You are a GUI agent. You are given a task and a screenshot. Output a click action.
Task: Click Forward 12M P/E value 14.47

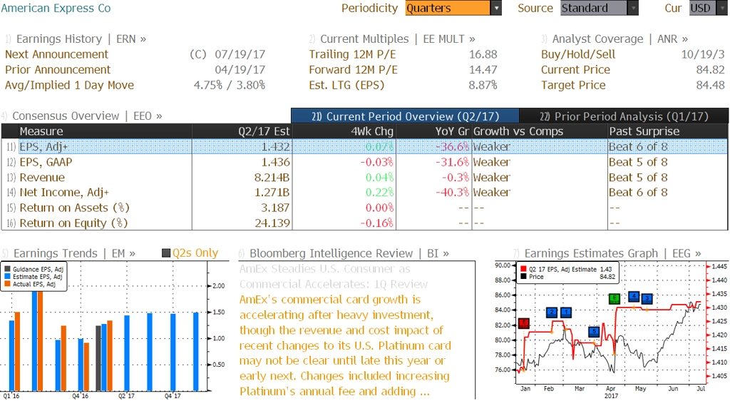pyautogui.click(x=483, y=70)
